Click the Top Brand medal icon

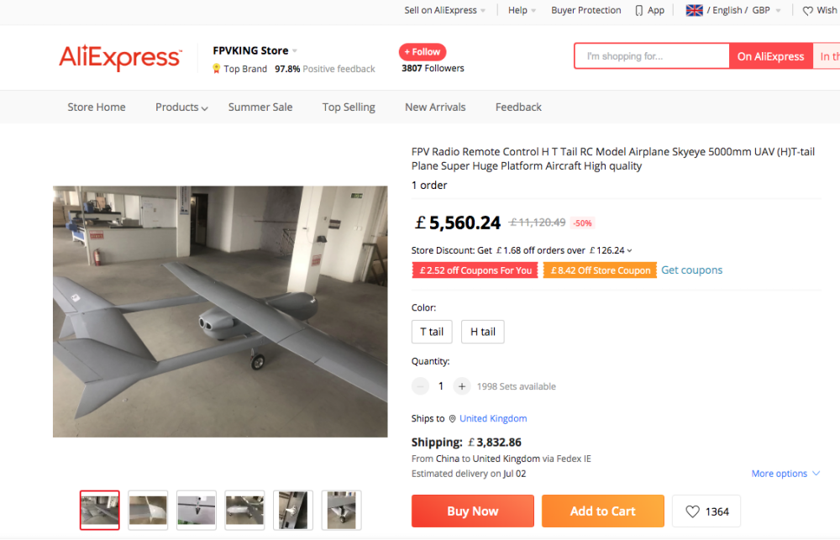pos(216,69)
